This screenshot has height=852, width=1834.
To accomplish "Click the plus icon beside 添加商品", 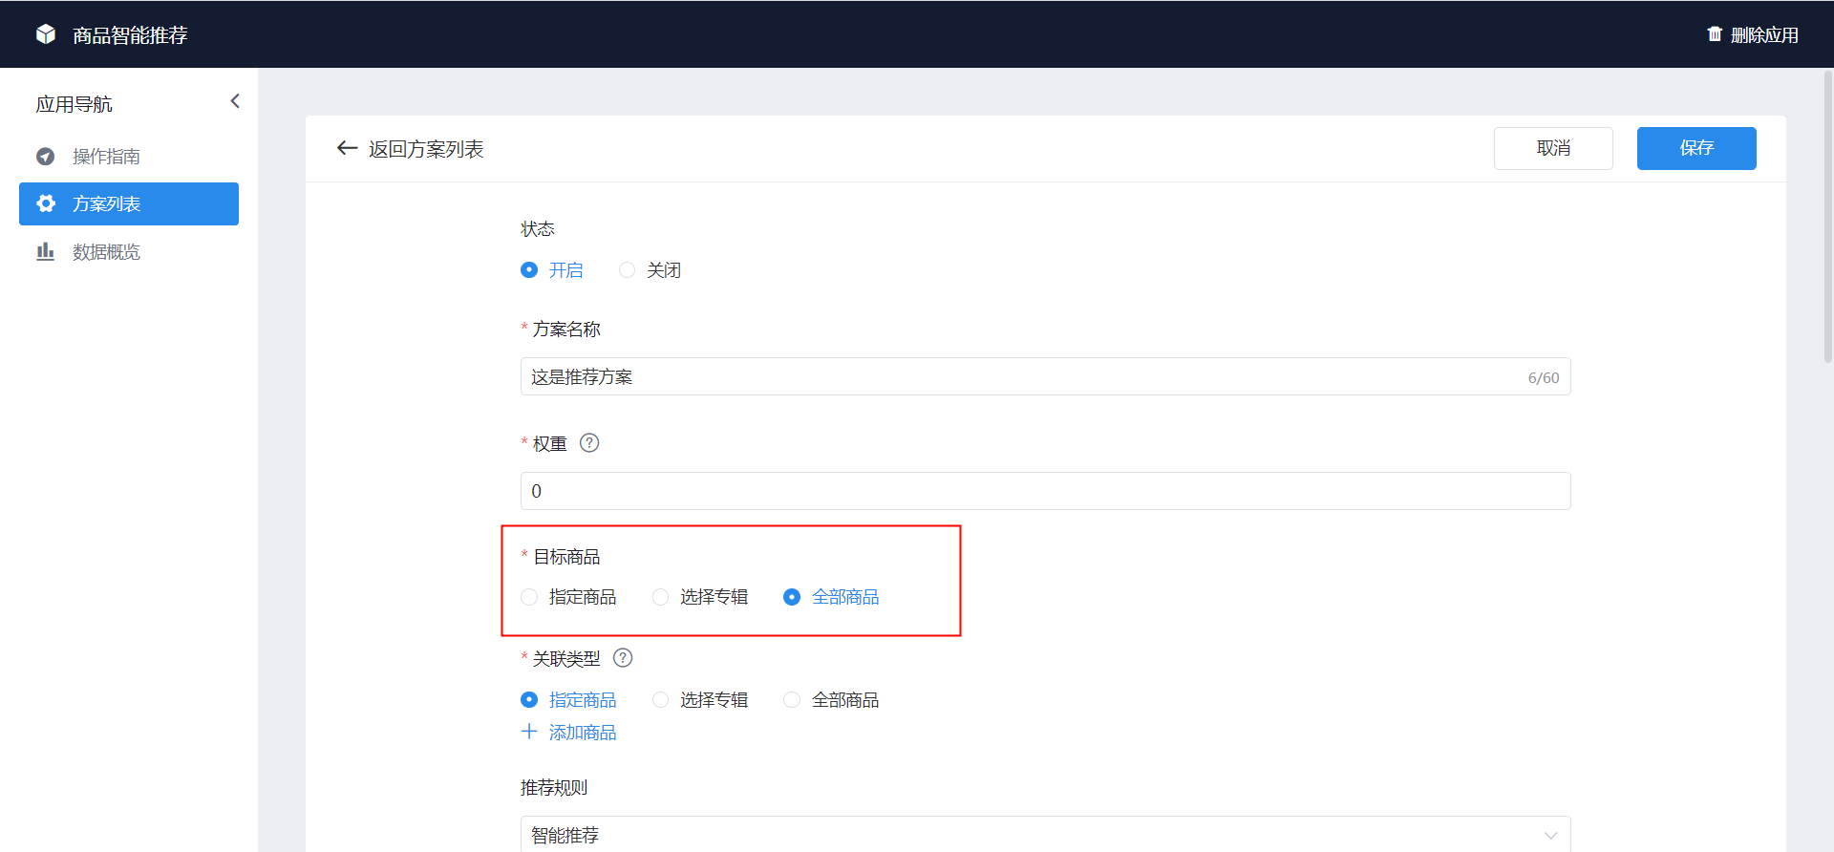I will [529, 732].
